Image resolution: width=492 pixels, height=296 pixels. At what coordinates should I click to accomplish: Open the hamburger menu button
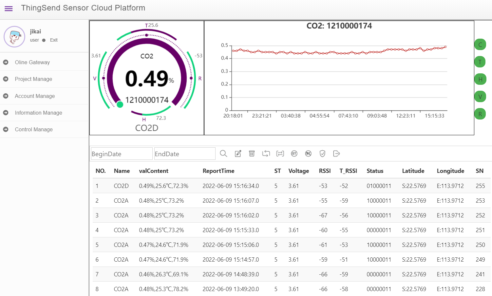click(9, 9)
